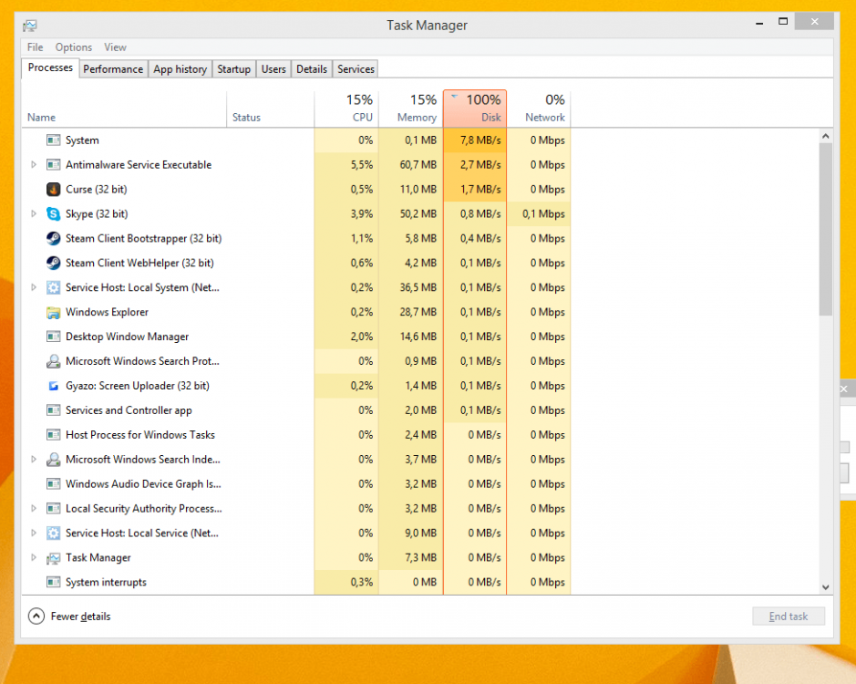Sort by the Status column header
This screenshot has width=856, height=684.
[270, 109]
